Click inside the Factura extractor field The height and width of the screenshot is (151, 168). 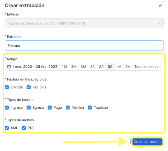[x=84, y=45]
